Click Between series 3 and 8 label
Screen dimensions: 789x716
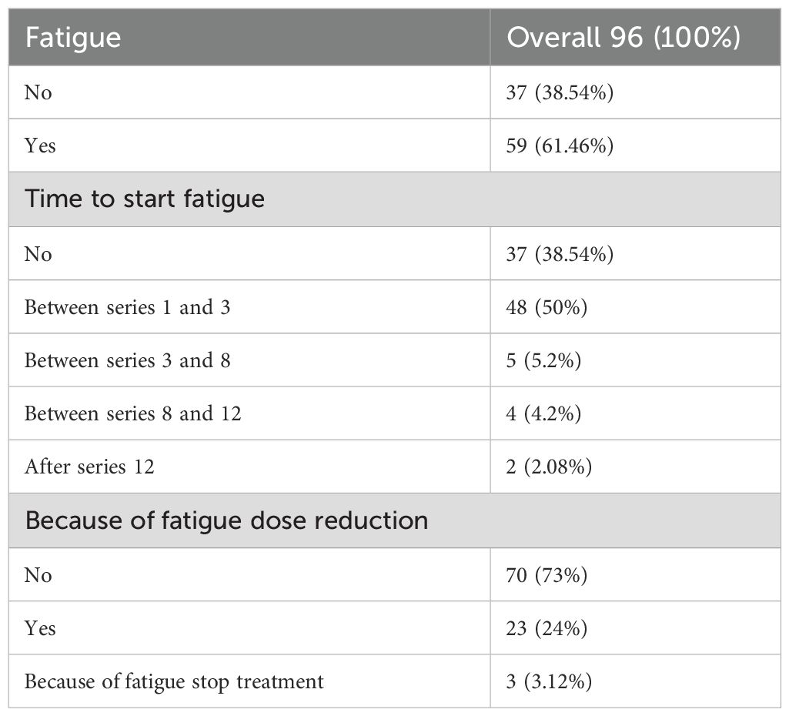pyautogui.click(x=127, y=361)
